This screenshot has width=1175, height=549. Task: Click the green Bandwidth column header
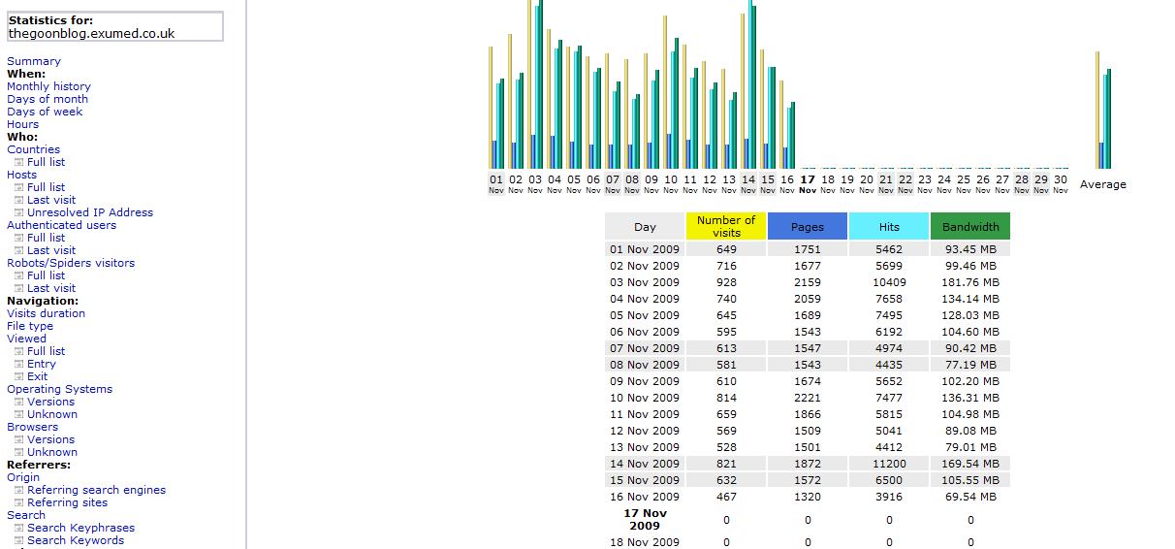[970, 226]
